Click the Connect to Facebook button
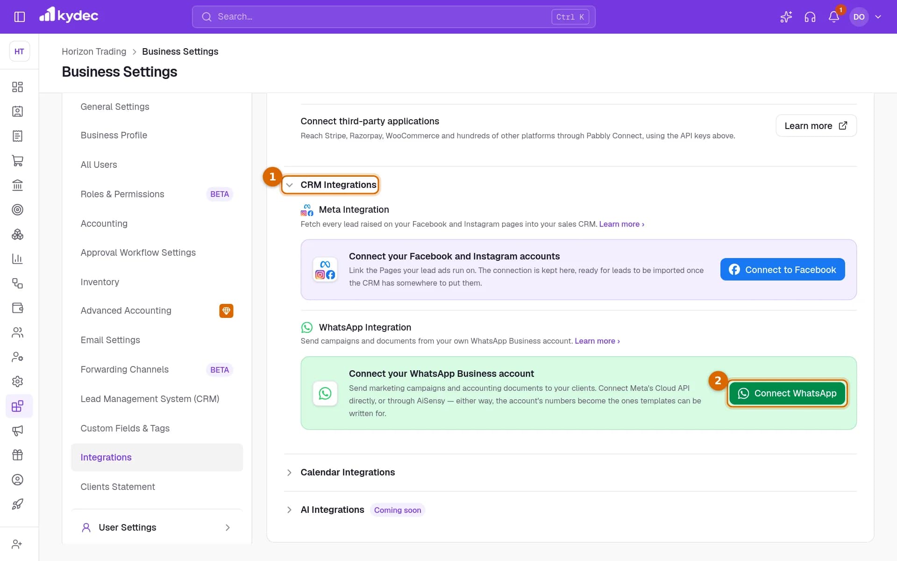Image resolution: width=897 pixels, height=561 pixels. coord(783,269)
